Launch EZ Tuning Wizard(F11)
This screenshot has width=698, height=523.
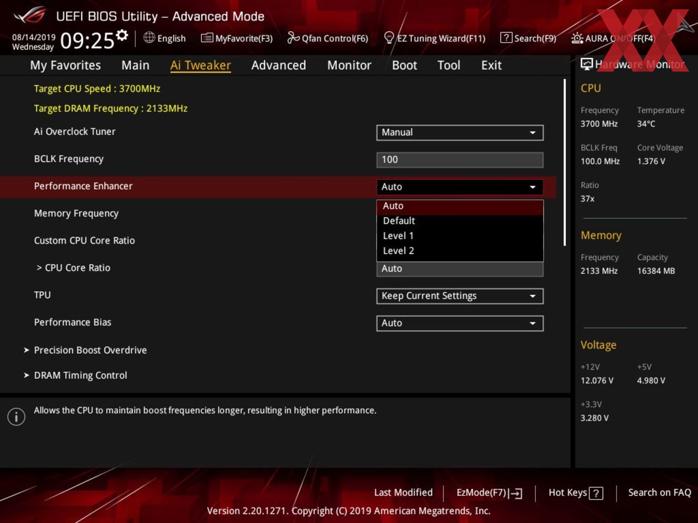point(435,38)
